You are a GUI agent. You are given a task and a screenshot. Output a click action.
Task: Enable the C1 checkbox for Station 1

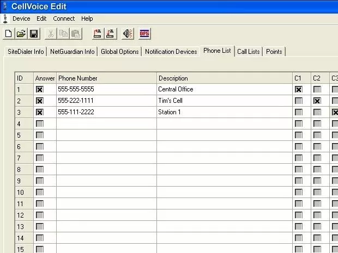pos(298,112)
